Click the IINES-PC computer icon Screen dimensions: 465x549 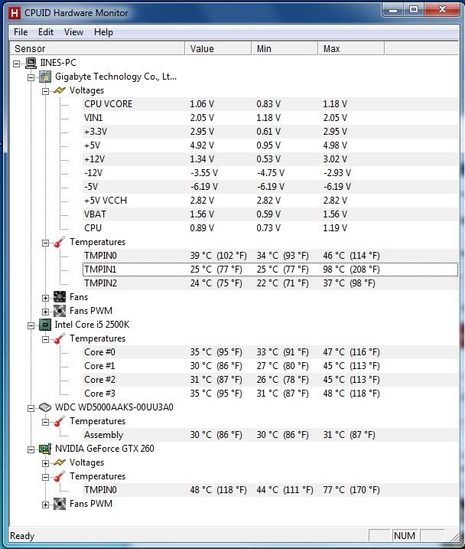coord(31,63)
